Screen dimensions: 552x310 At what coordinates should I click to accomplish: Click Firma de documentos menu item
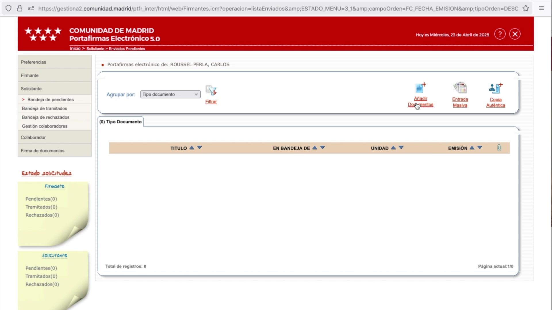(43, 151)
